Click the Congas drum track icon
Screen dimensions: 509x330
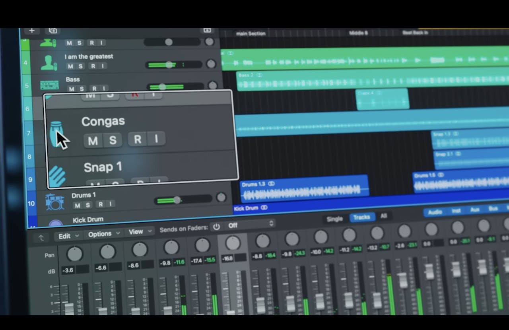click(56, 134)
